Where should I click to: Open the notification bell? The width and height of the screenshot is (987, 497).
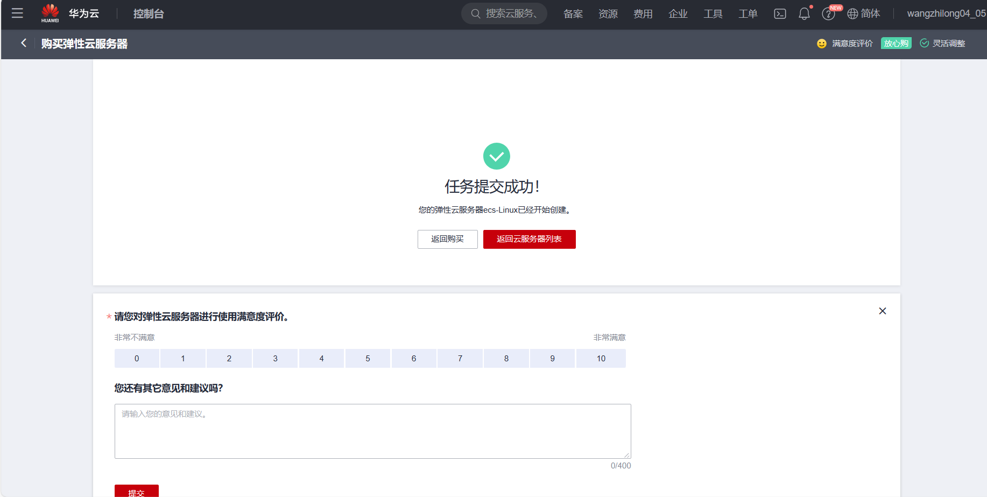coord(804,13)
